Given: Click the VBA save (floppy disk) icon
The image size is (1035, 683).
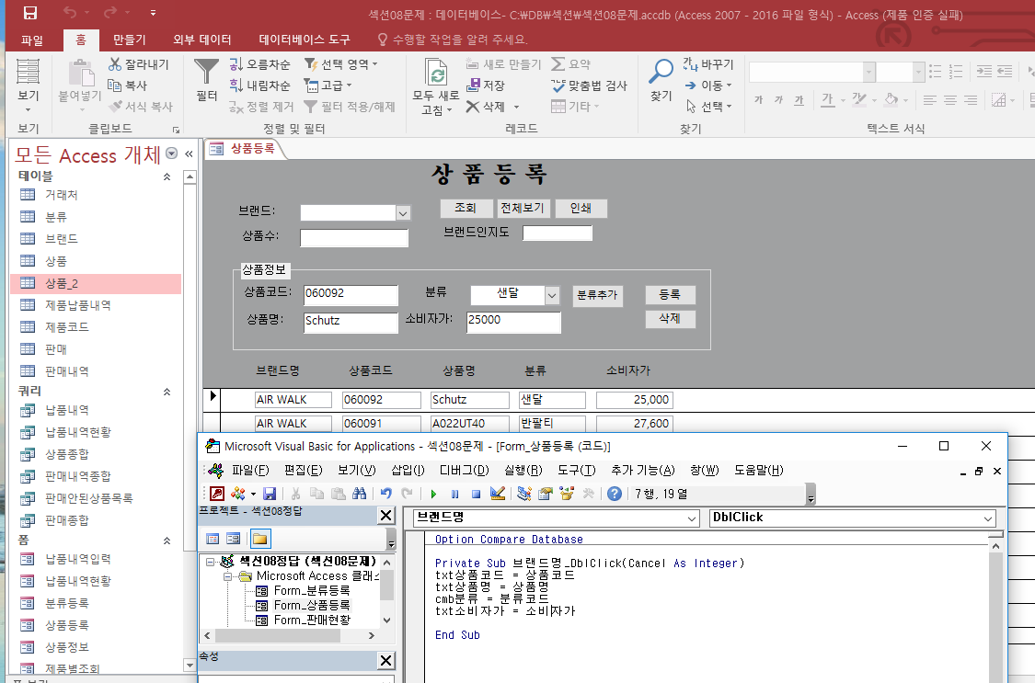Looking at the screenshot, I should (270, 494).
